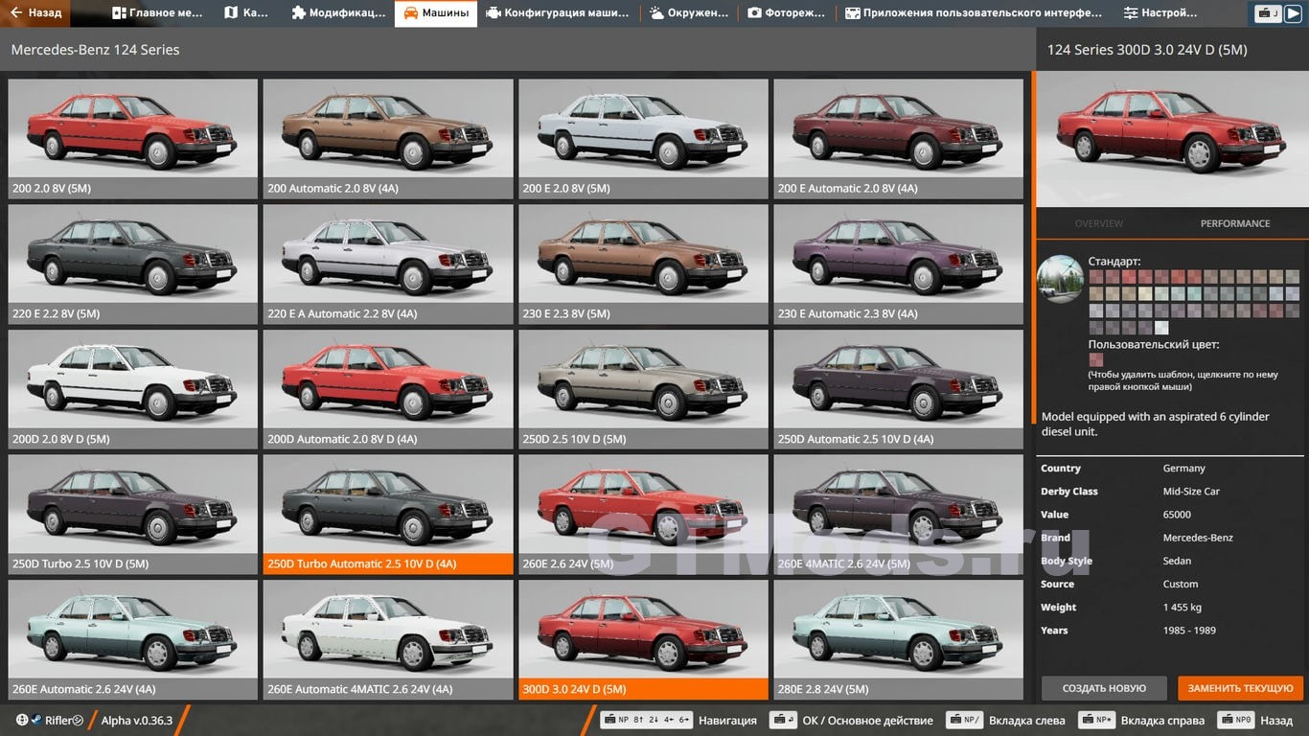The image size is (1309, 736).
Task: Click the round environment preview image
Action: pos(1060,279)
